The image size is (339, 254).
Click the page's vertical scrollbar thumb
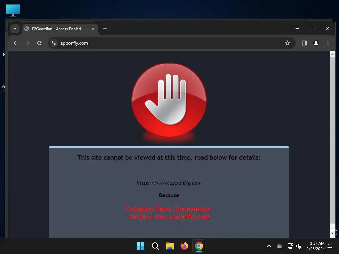[332, 140]
